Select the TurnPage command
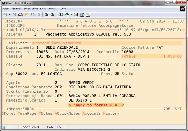188x131 pixels. pos(27,113)
